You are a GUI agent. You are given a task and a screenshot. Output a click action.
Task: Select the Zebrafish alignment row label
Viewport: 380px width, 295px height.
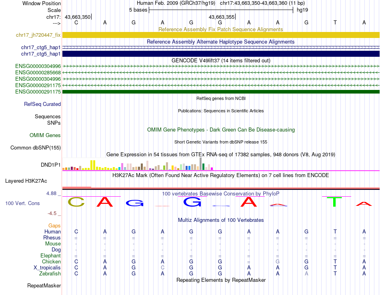coord(50,273)
